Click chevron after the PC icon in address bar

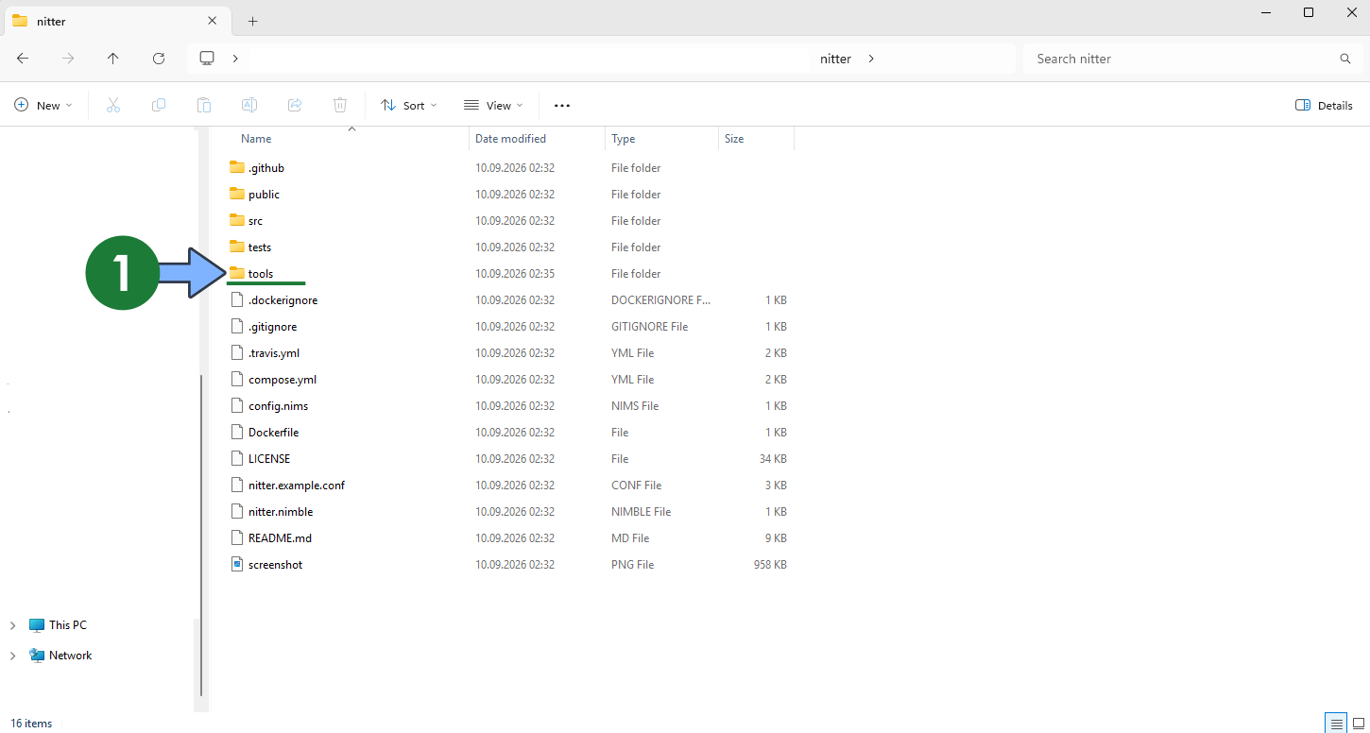(234, 59)
